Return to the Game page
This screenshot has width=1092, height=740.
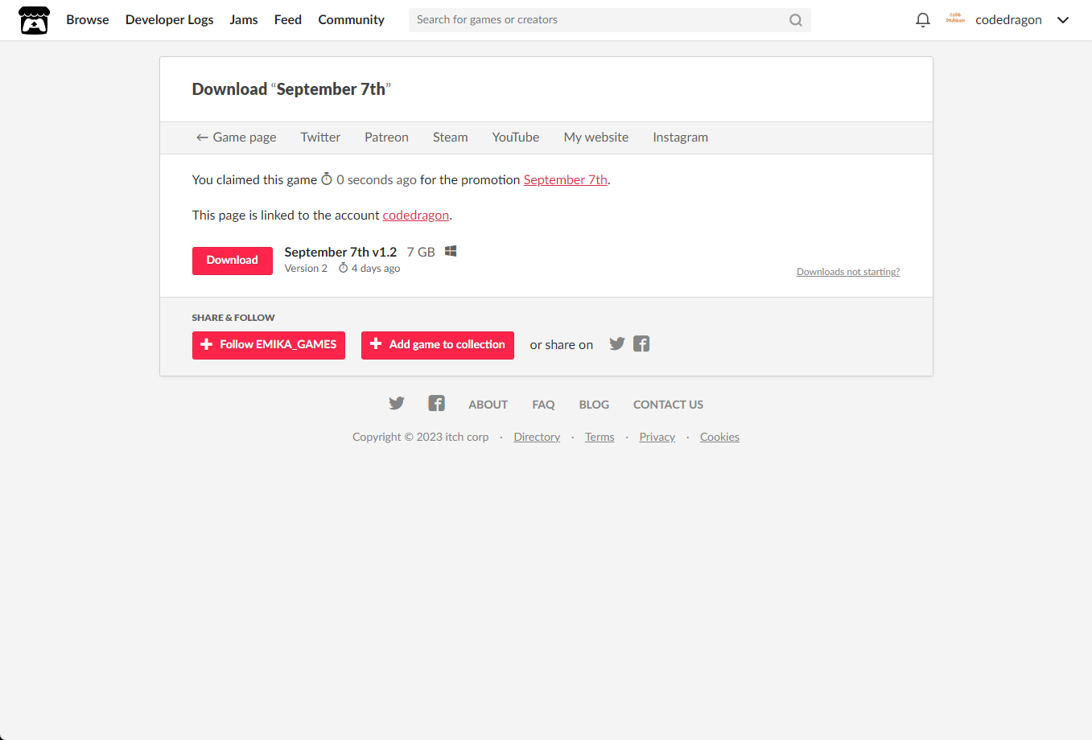point(237,138)
